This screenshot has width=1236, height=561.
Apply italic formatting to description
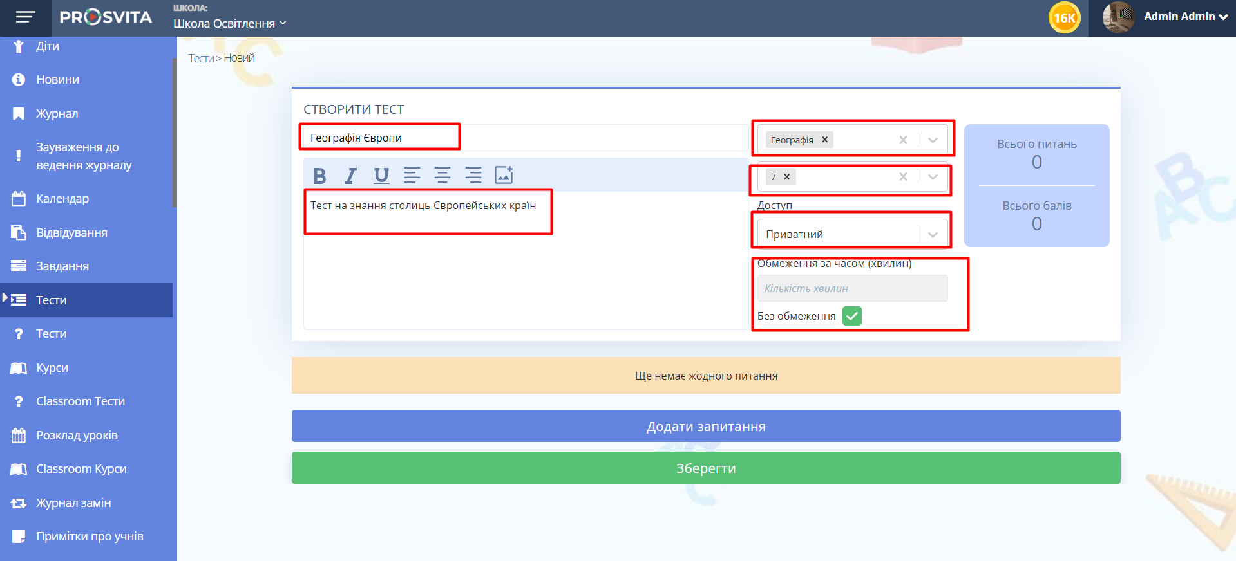[350, 175]
